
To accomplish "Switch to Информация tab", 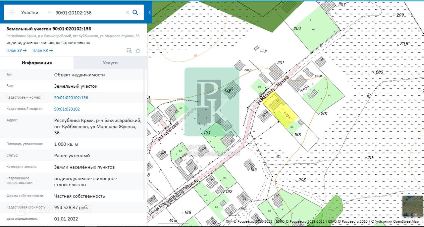I will click(37, 63).
